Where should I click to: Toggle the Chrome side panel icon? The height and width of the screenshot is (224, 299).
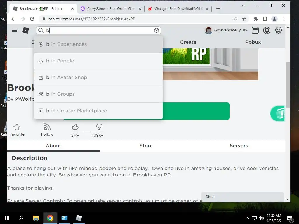pos(265,19)
